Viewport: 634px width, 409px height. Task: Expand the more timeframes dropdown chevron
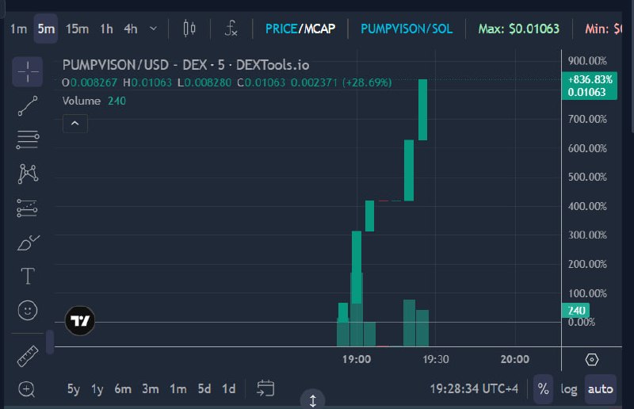tap(153, 29)
